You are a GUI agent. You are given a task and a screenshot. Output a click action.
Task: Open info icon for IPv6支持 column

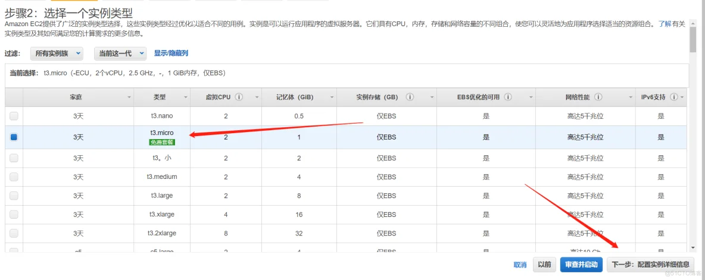pyautogui.click(x=673, y=97)
